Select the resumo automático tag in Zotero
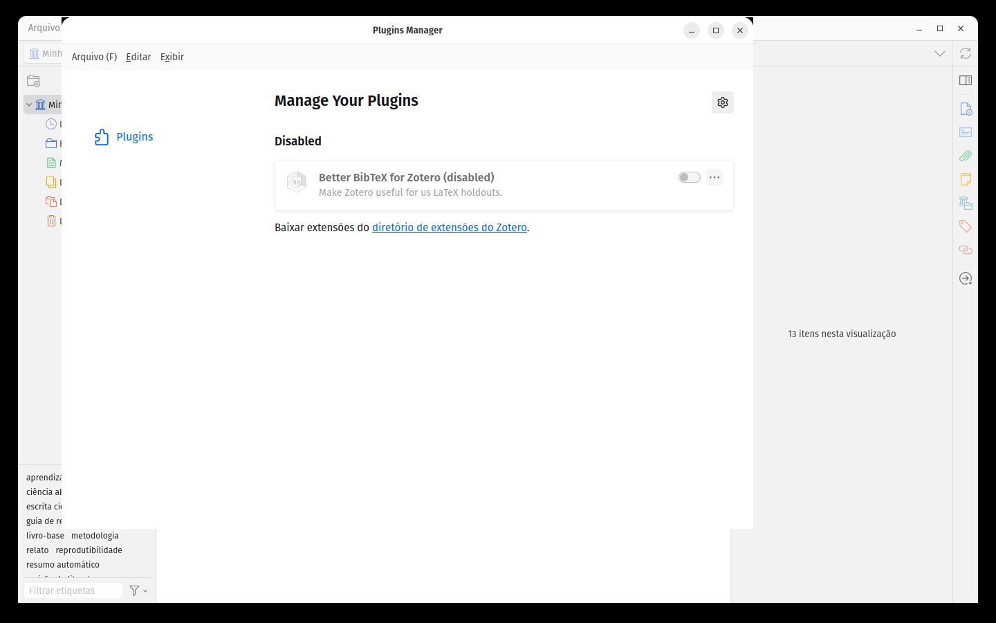 [x=63, y=565]
